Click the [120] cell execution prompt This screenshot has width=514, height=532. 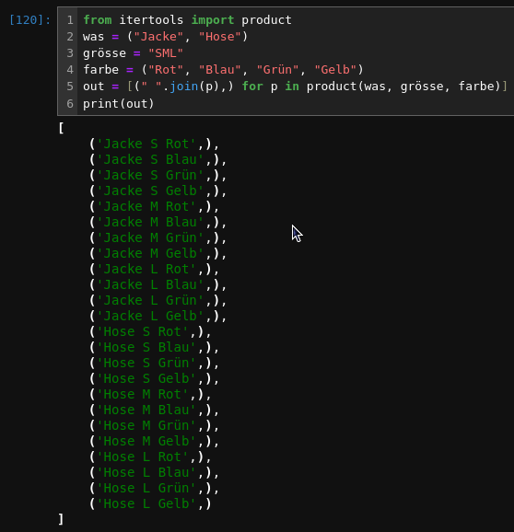(x=29, y=20)
